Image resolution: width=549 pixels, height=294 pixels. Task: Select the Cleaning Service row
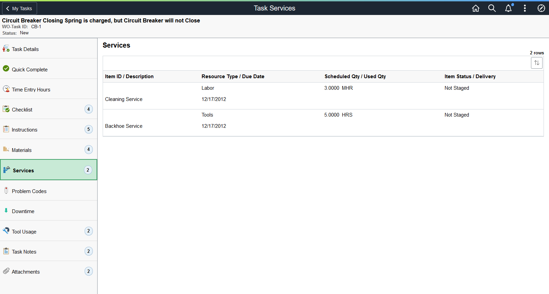tap(323, 96)
